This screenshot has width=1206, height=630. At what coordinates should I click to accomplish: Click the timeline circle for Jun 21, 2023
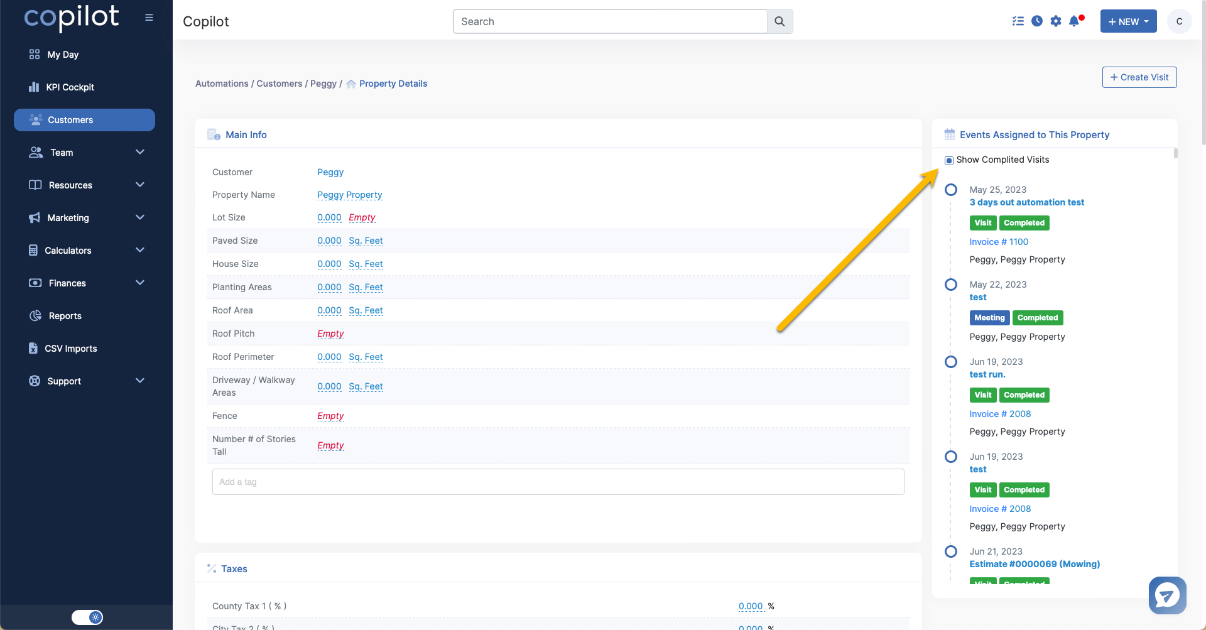pos(951,551)
